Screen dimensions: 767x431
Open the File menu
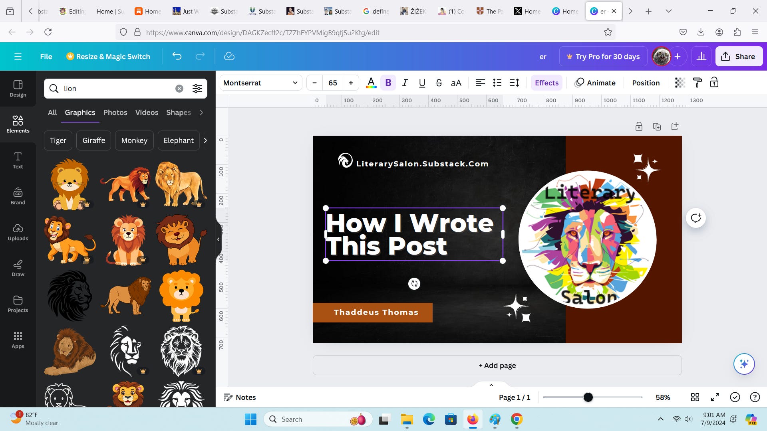[x=46, y=56]
